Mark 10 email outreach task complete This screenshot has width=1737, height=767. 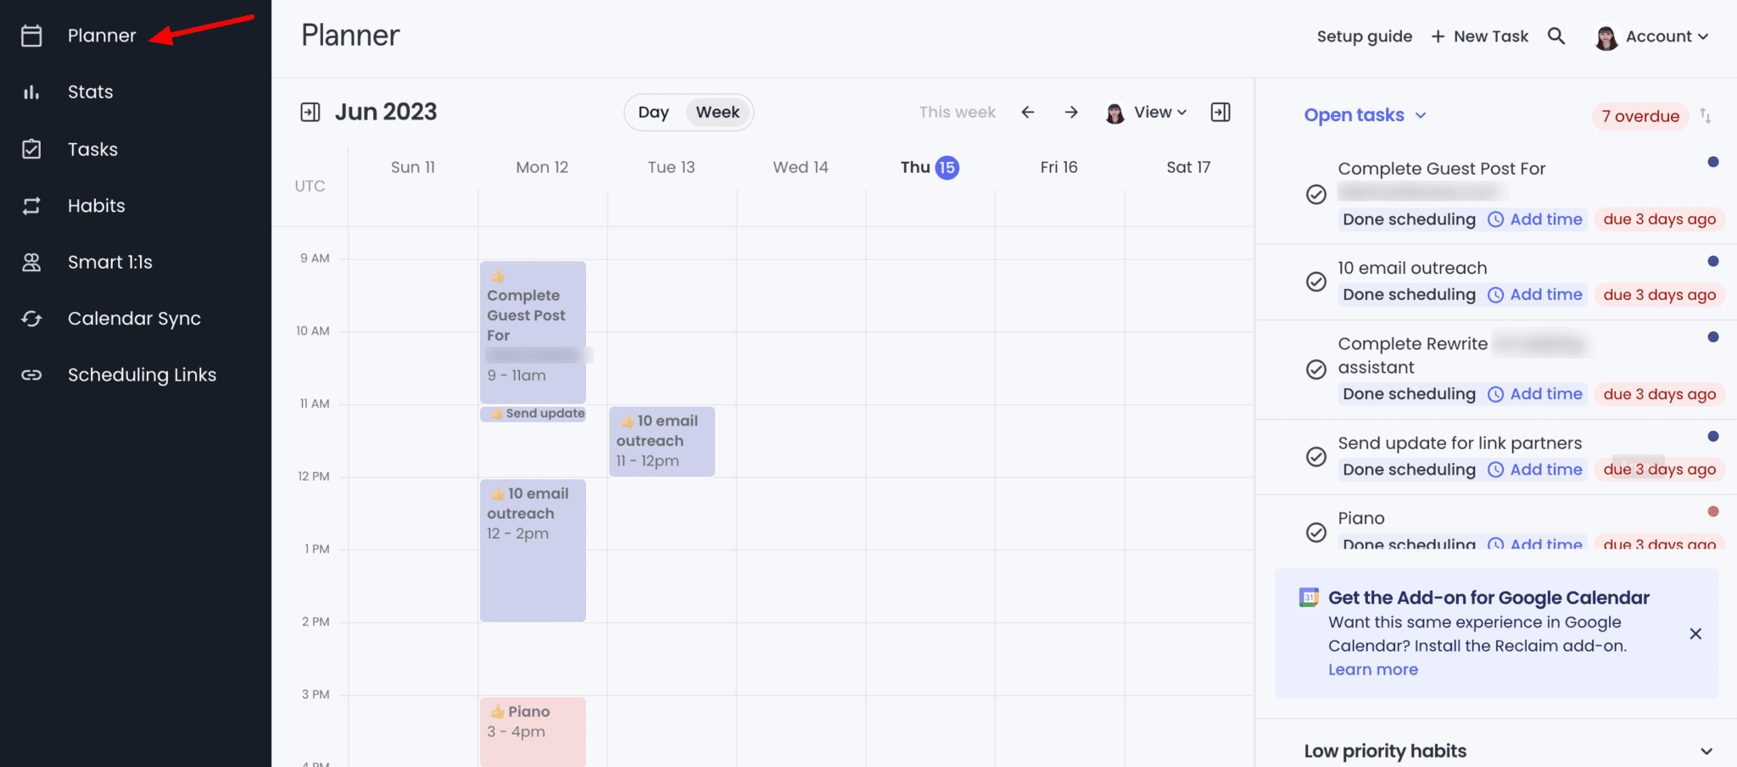(x=1315, y=281)
